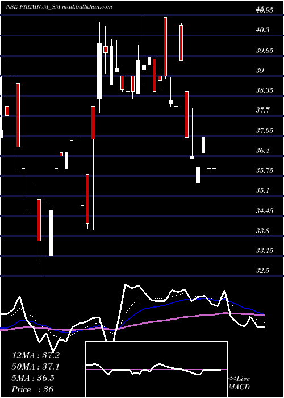Image resolution: width=284 pixels, height=398 pixels.
Task: Click the 40.3 price axis label
Action: point(262,30)
